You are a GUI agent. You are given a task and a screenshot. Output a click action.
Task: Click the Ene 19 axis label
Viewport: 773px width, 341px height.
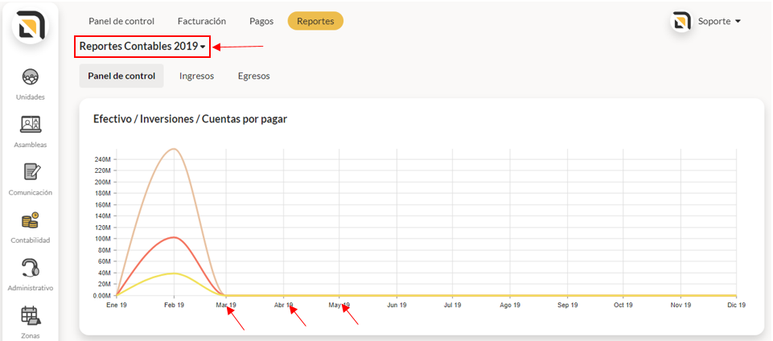tap(117, 306)
